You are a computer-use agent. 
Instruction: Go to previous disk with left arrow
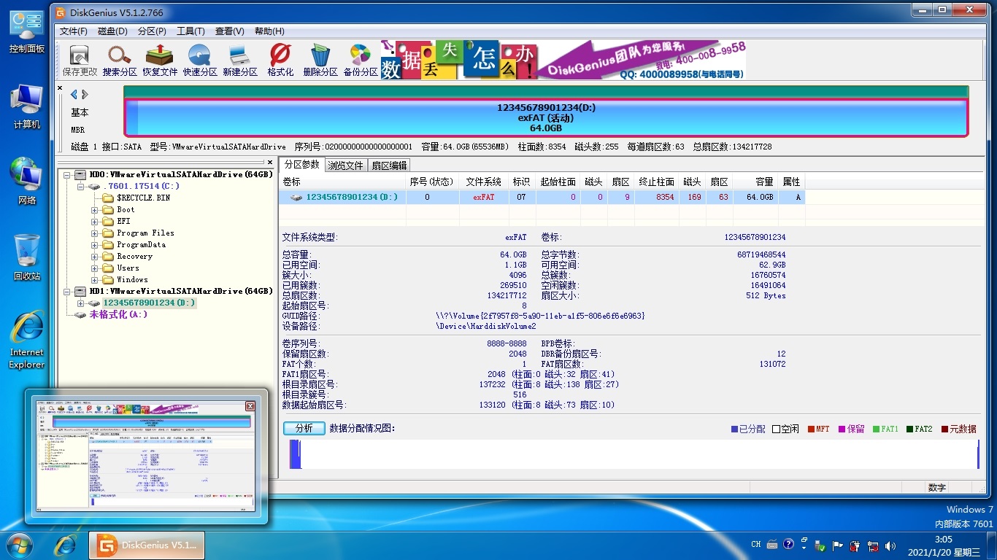[74, 94]
